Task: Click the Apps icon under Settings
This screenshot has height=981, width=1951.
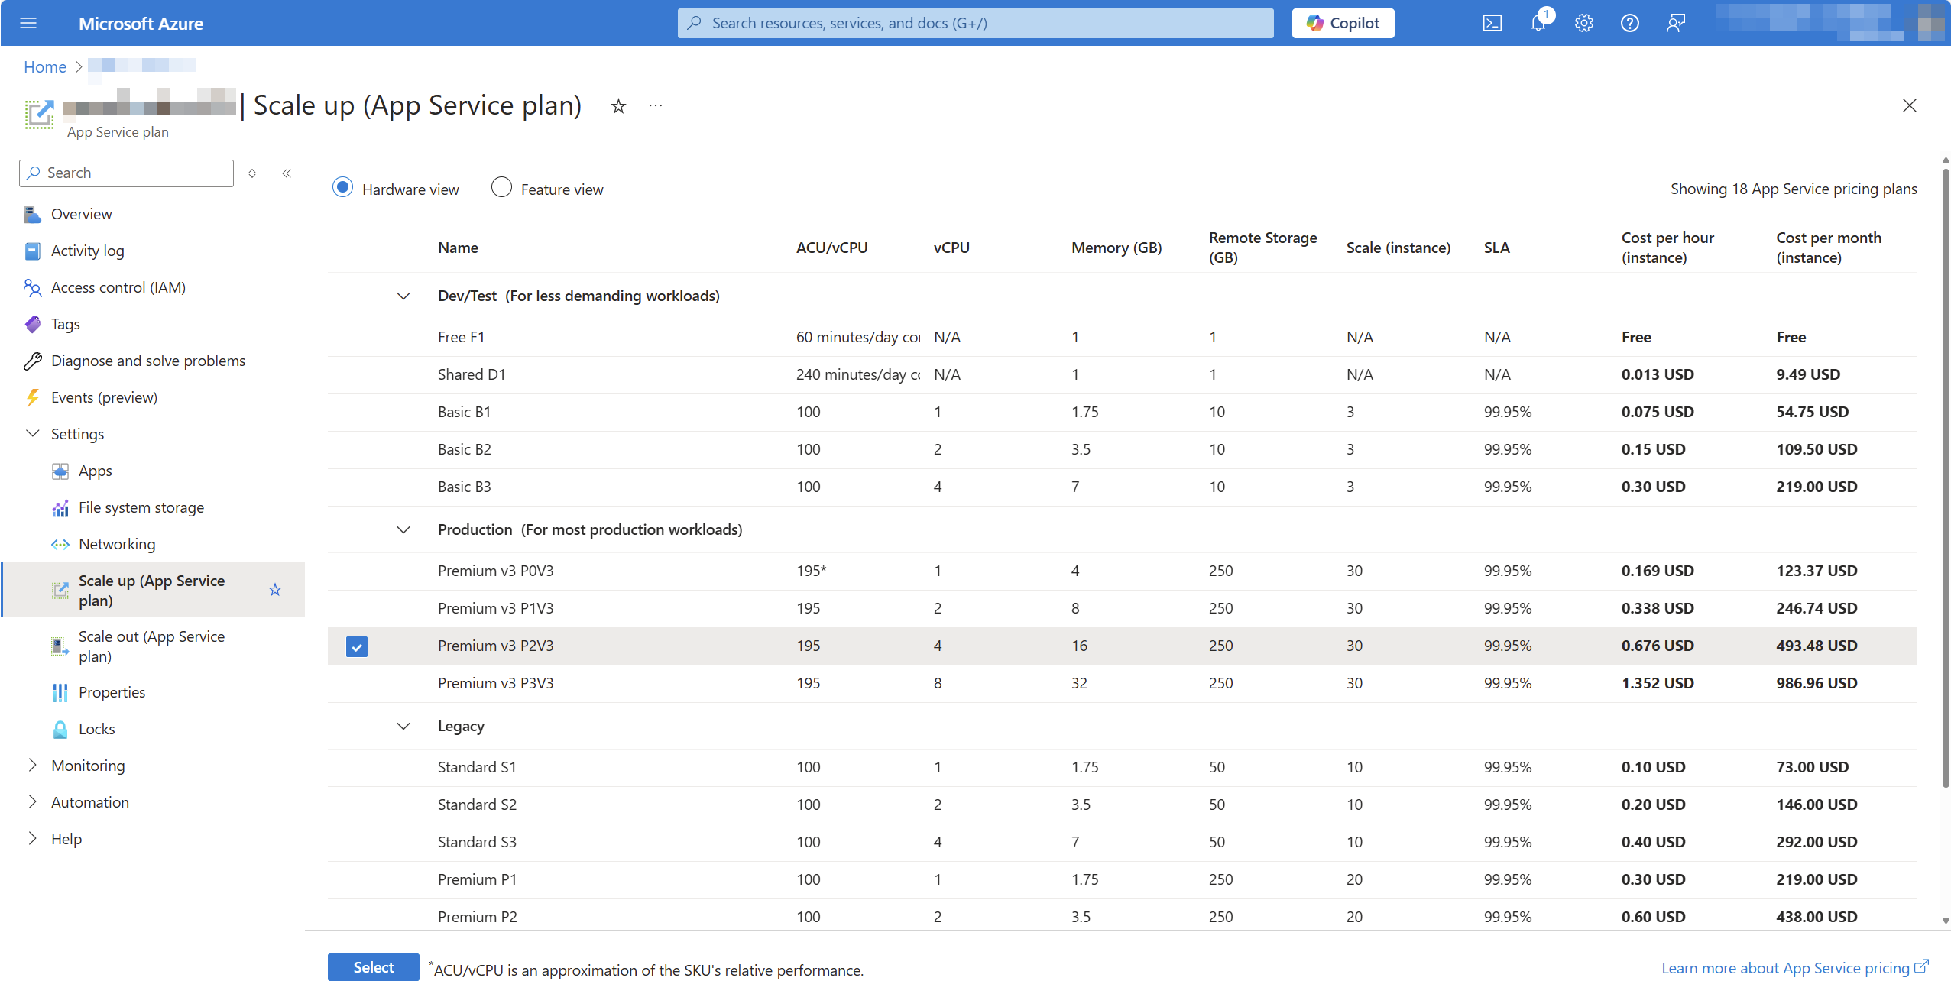Action: coord(60,471)
